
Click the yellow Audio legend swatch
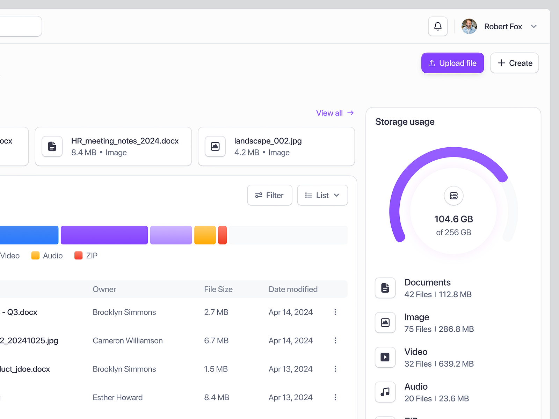[35, 255]
